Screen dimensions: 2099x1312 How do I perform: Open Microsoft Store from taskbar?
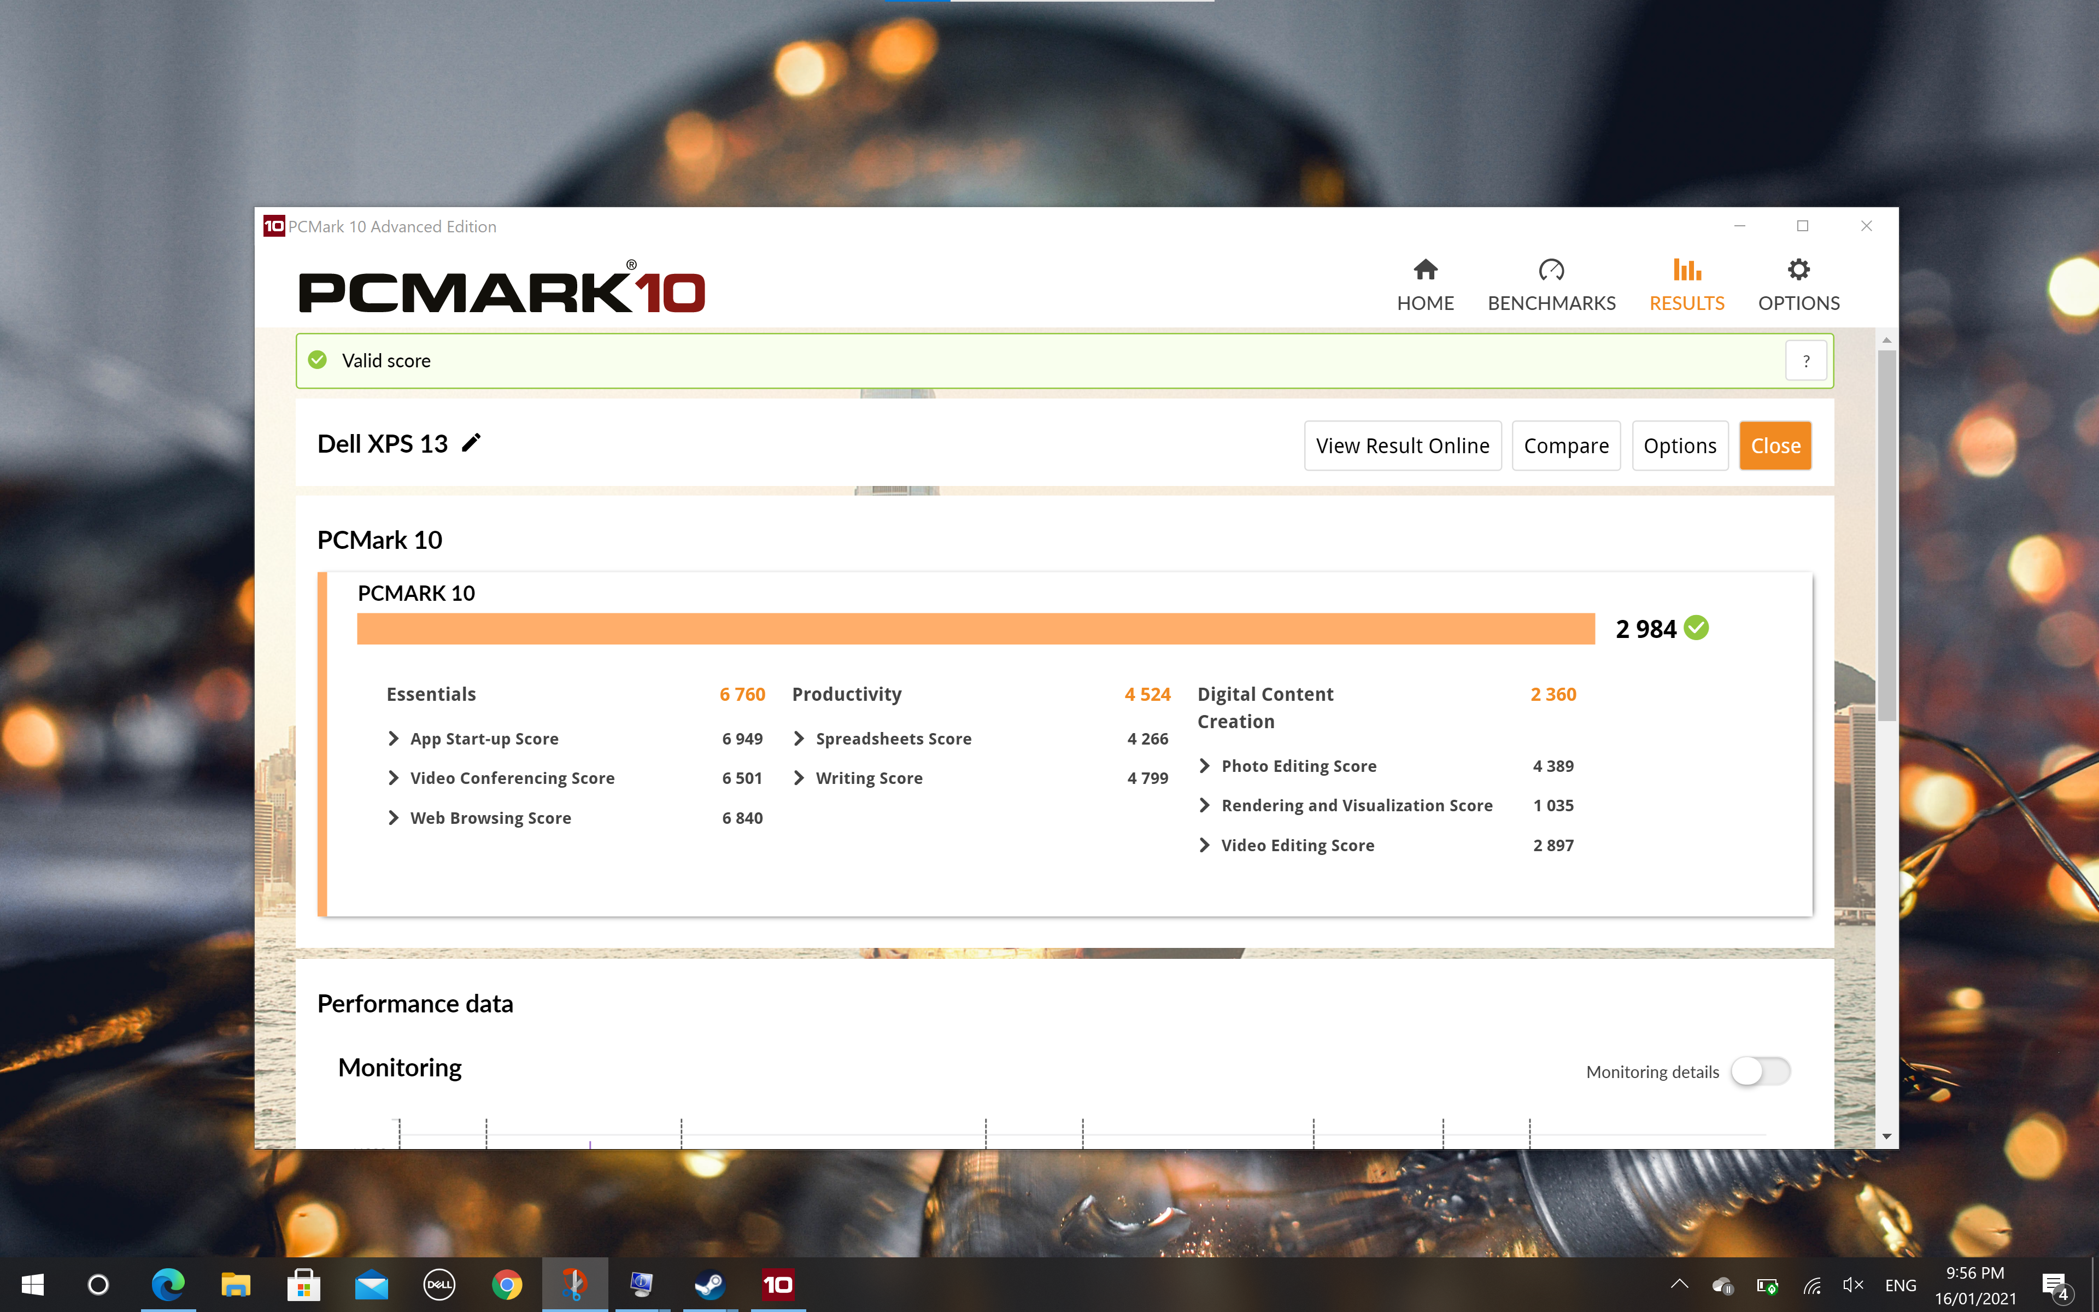pyautogui.click(x=303, y=1284)
